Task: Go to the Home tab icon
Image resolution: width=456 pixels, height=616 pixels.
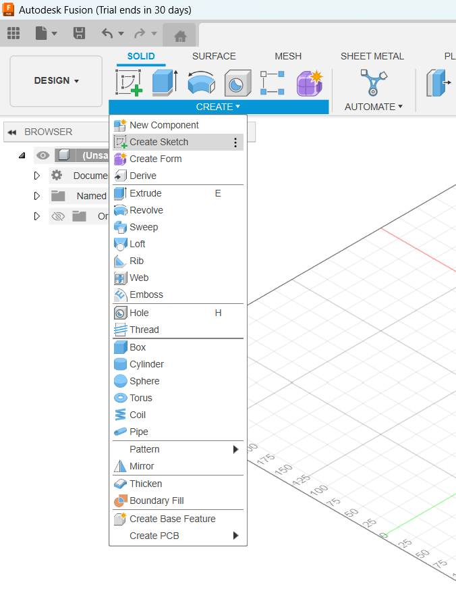Action: coord(180,36)
